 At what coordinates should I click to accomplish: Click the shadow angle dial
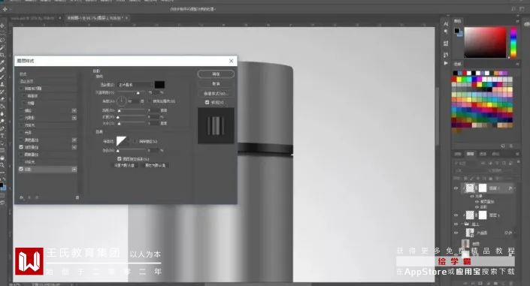click(x=121, y=101)
